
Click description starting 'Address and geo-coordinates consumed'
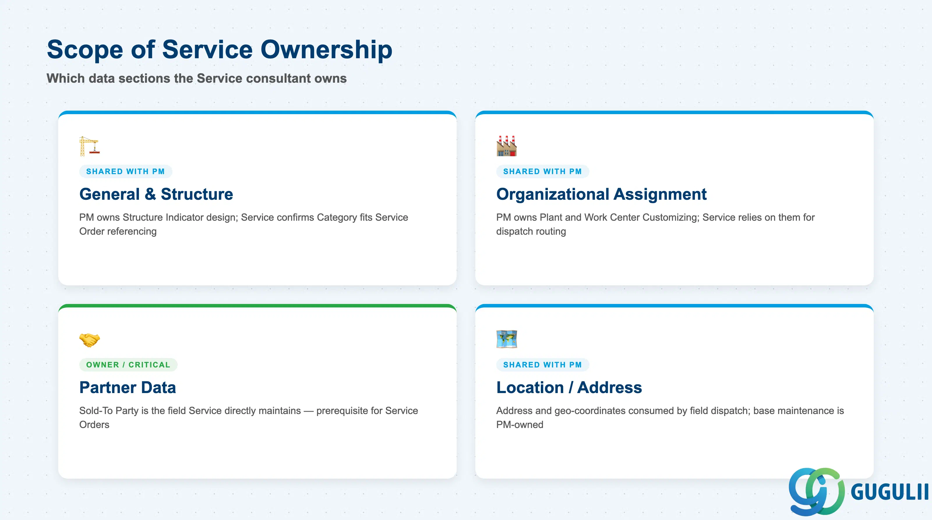tap(670, 417)
